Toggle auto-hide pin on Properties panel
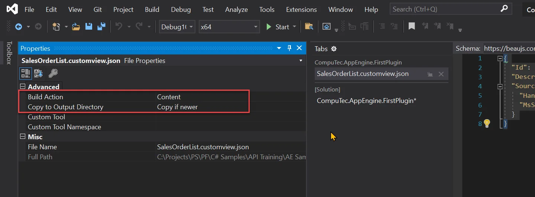Image resolution: width=535 pixels, height=197 pixels. click(x=289, y=48)
